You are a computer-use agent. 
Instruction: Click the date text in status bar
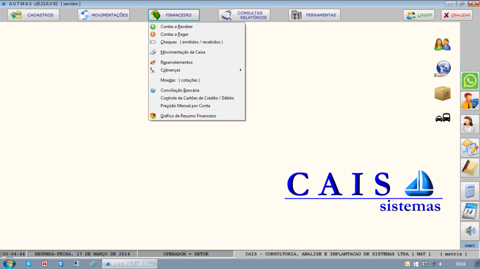[x=82, y=254]
